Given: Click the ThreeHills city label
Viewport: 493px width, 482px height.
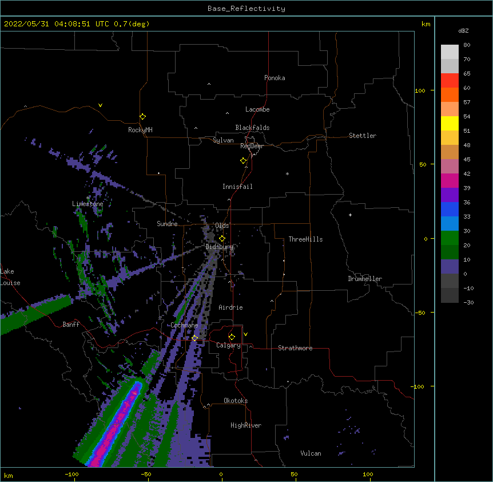Looking at the screenshot, I should point(305,239).
